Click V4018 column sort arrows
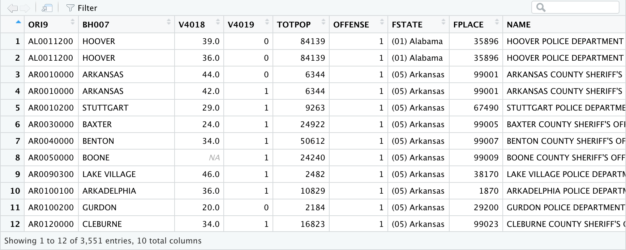The height and width of the screenshot is (250, 626). click(218, 22)
